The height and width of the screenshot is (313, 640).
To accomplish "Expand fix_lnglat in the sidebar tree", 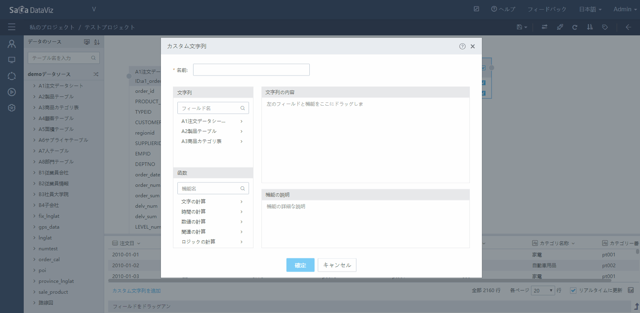I will (x=35, y=216).
